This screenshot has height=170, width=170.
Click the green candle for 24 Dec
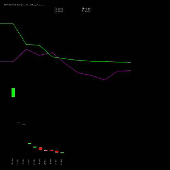coord(35,147)
